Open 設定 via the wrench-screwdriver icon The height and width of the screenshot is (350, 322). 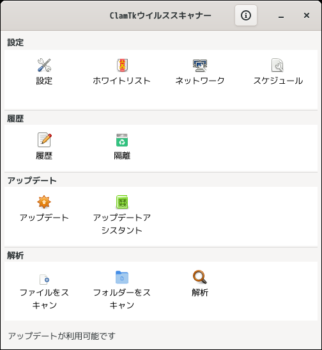click(44, 65)
